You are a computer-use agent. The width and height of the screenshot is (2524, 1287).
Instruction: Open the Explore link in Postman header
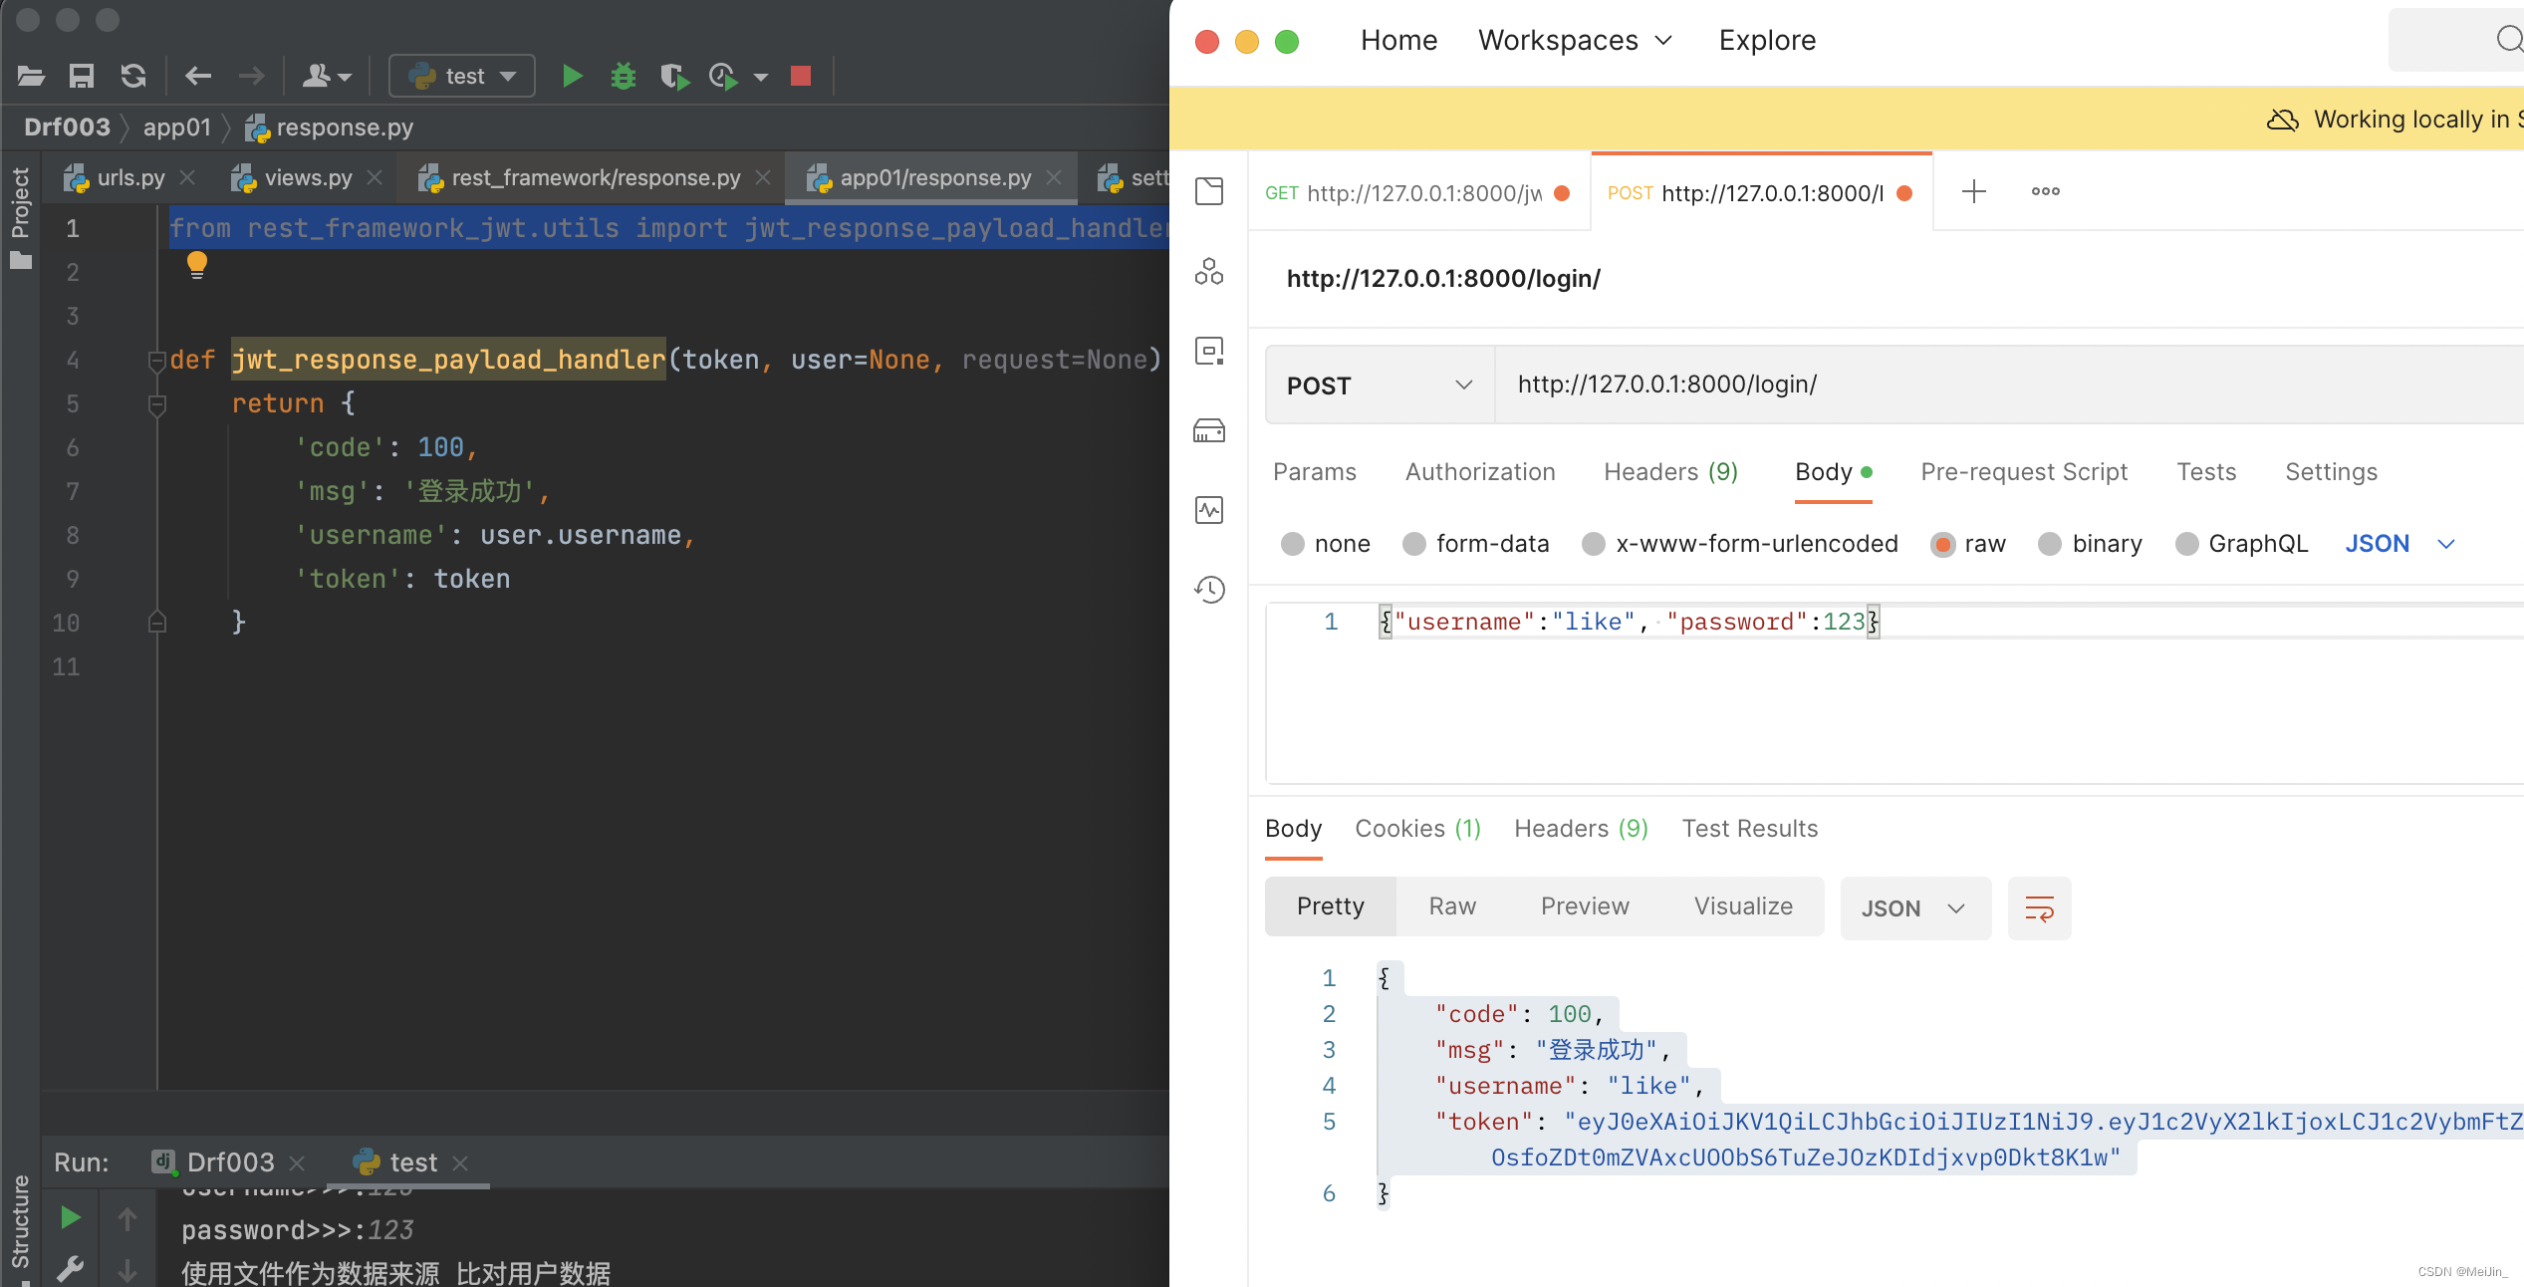click(x=1767, y=40)
